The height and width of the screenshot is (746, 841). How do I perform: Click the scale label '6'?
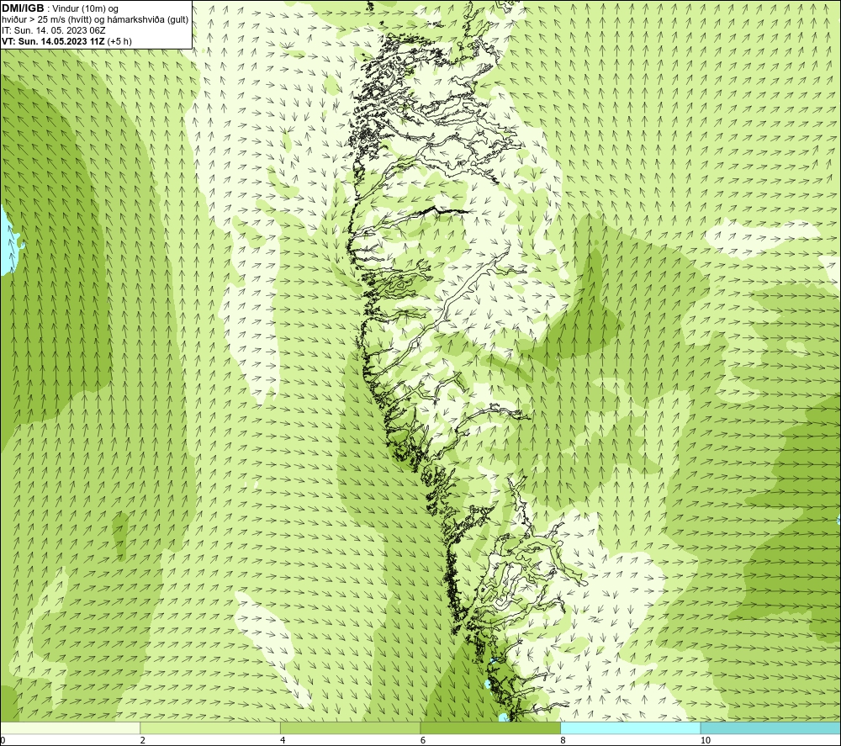(423, 740)
